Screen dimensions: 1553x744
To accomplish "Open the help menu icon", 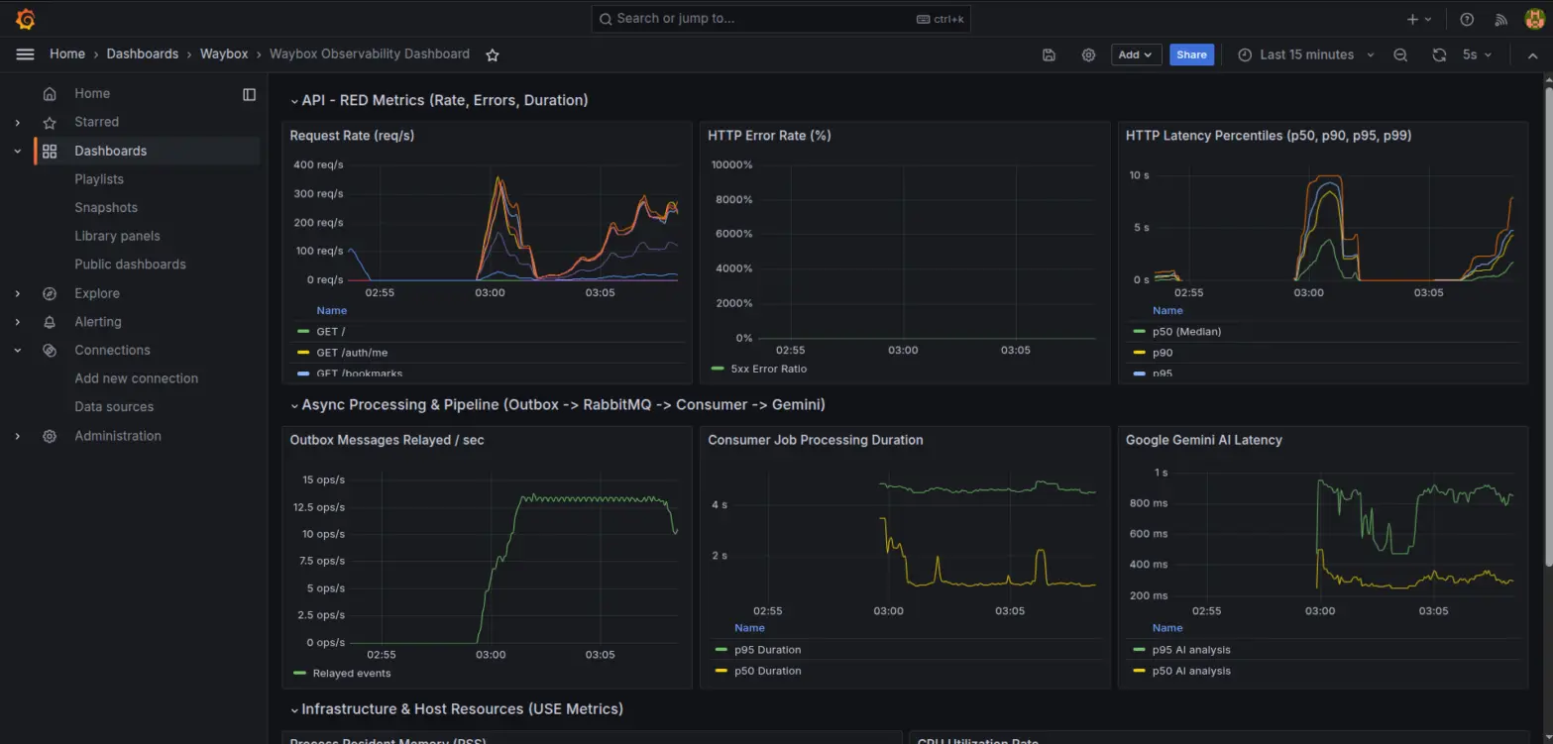I will [x=1467, y=19].
